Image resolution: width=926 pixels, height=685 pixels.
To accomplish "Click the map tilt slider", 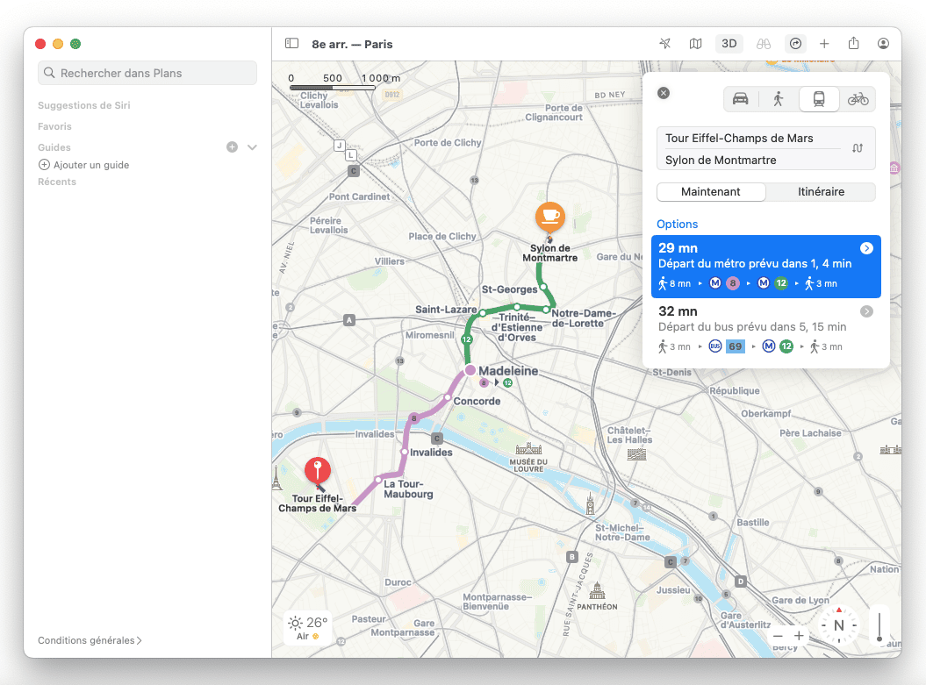I will click(x=879, y=626).
